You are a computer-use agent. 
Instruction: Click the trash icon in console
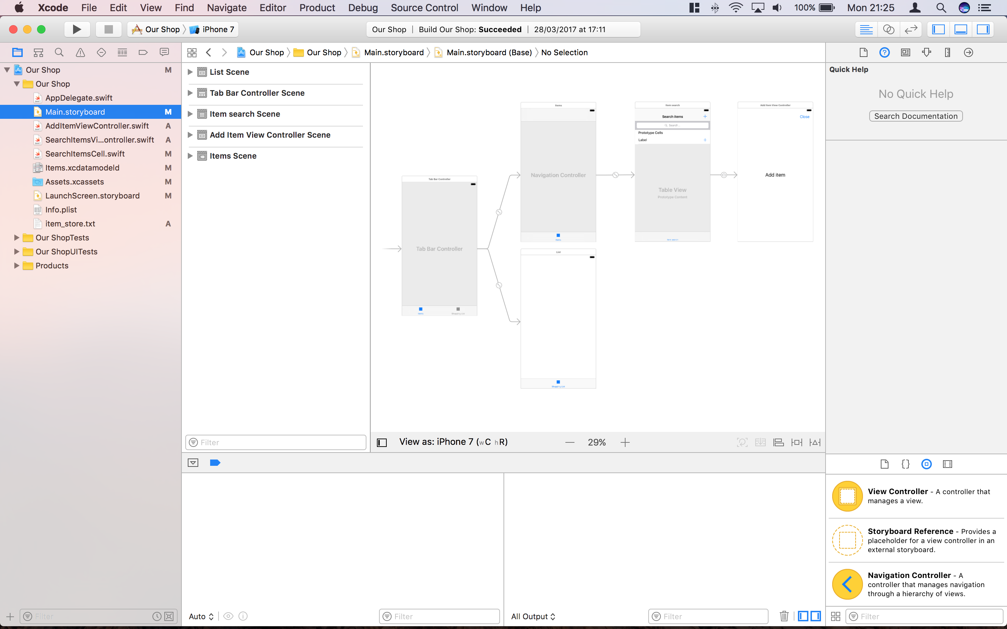coord(784,616)
